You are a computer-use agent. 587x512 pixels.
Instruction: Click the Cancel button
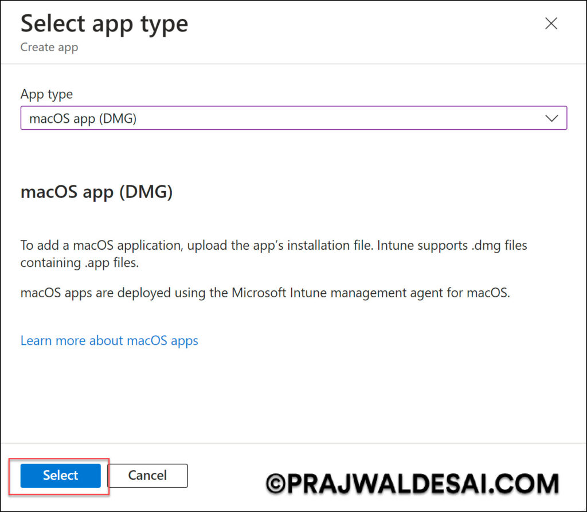tap(147, 476)
